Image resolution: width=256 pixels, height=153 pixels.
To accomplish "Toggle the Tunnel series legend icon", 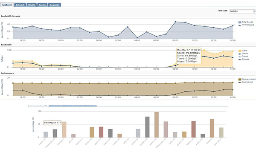I will [240, 57].
